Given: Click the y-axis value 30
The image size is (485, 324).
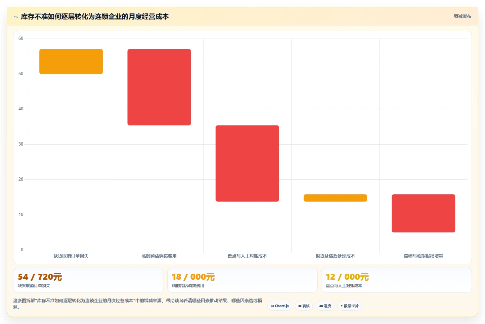Looking at the screenshot, I should (21, 144).
